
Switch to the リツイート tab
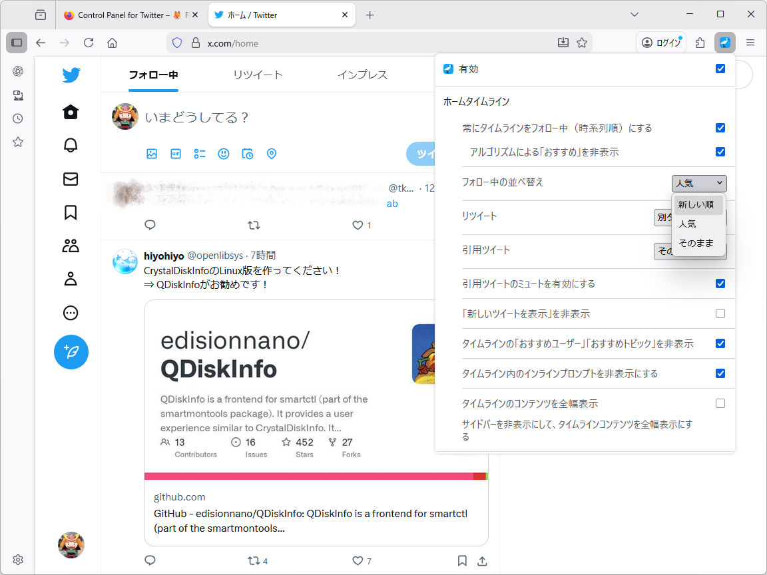tap(258, 75)
